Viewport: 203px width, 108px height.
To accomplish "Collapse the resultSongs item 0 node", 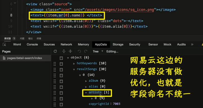I will pos(80,75).
